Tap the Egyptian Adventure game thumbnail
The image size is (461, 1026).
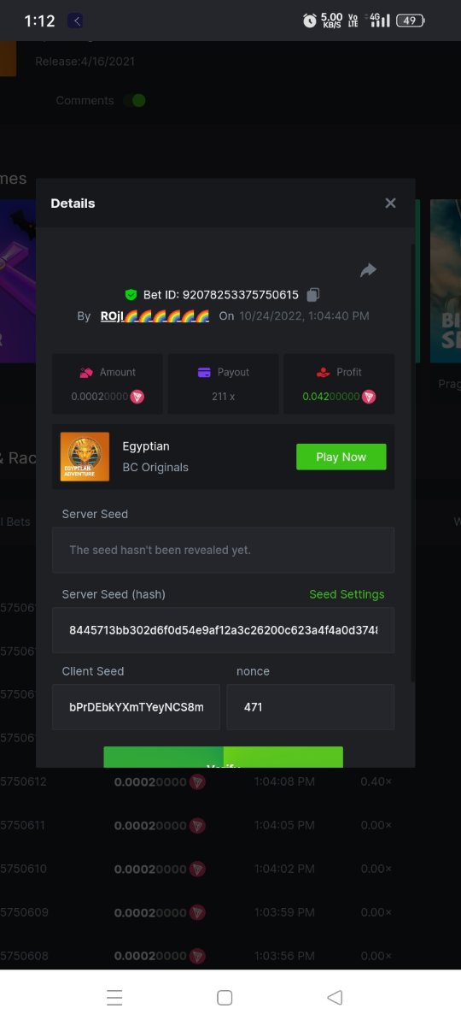point(85,457)
